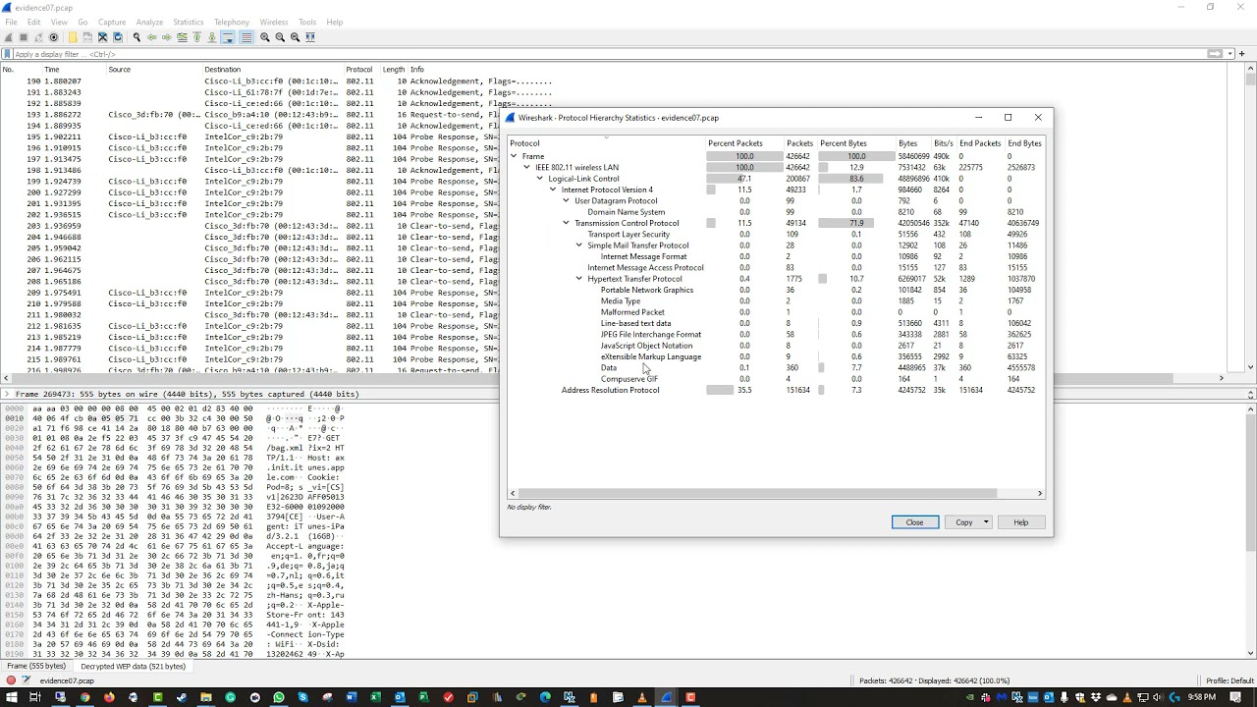This screenshot has height=707, width=1257.
Task: Collapse Simple Mail Transfer Protocol node
Action: [579, 245]
